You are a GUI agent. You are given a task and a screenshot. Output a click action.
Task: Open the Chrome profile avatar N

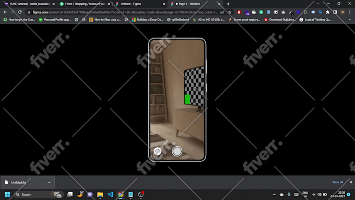pos(342,12)
